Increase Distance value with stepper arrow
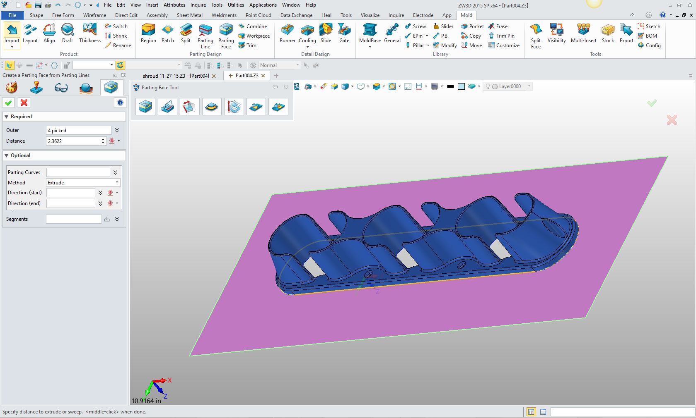Screen dimensions: 696x418 [103, 139]
